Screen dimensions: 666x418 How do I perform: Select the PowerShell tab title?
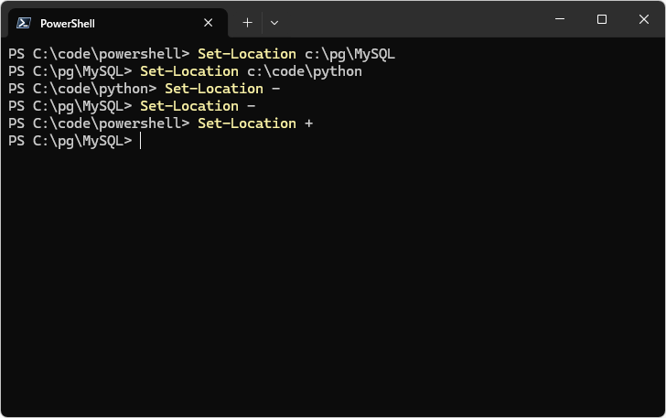coord(67,23)
